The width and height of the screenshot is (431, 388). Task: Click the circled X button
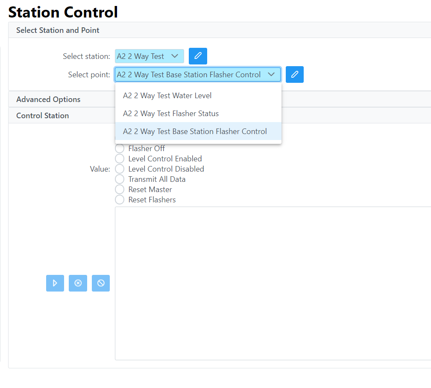click(x=78, y=283)
